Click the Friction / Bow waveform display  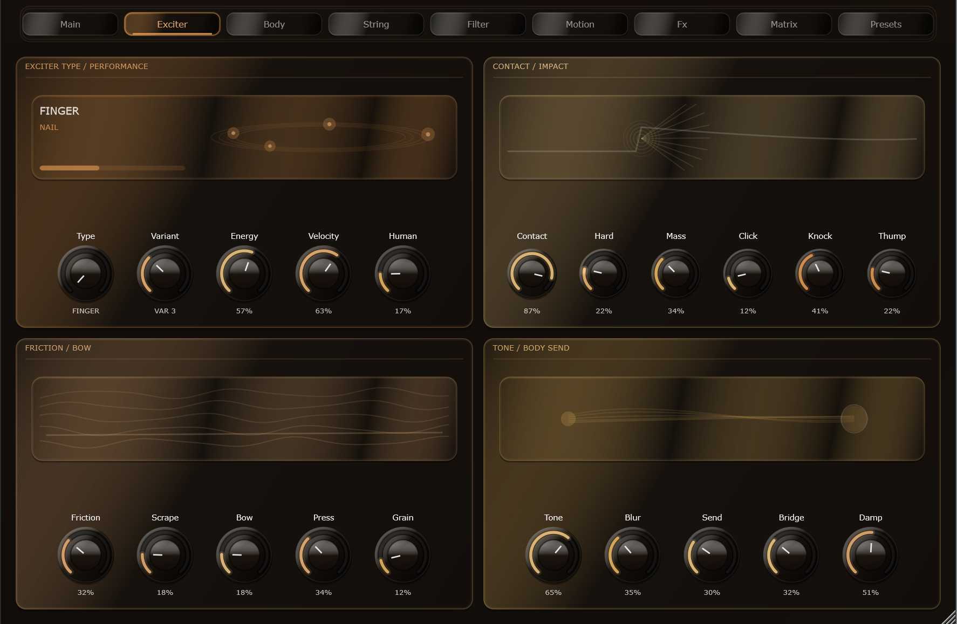[244, 419]
